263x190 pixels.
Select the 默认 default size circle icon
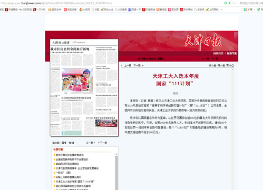[232, 65]
